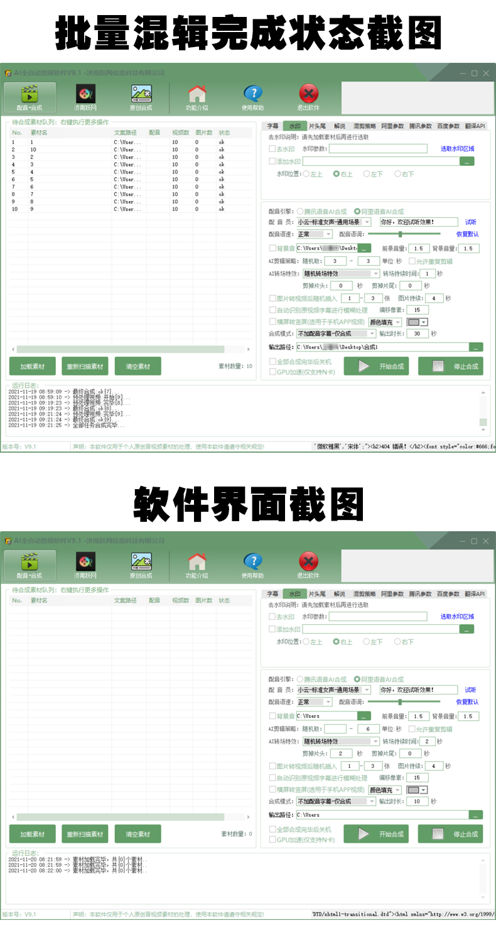Screen dimensions: 496x940
Task: Click 加载素材 button in the lower window
Action: coord(32,834)
